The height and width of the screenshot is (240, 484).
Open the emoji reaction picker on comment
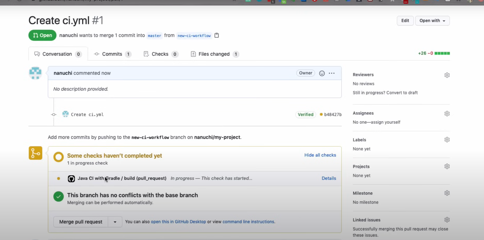point(322,73)
